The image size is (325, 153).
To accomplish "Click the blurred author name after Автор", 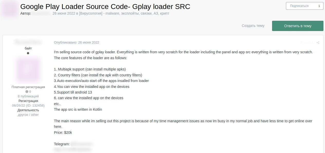I will [41, 13].
